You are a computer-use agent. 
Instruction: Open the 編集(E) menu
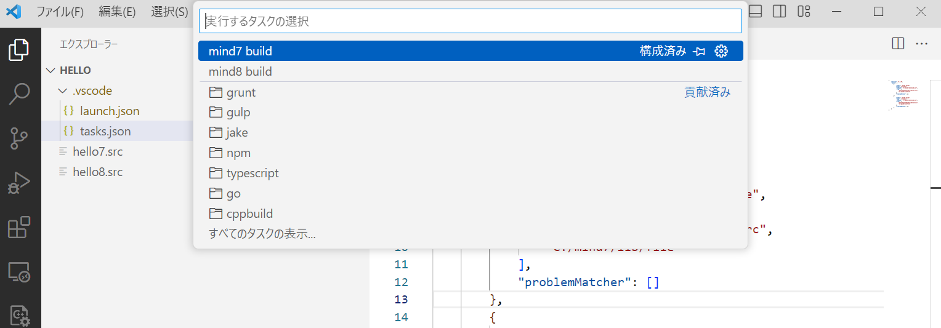(x=117, y=12)
